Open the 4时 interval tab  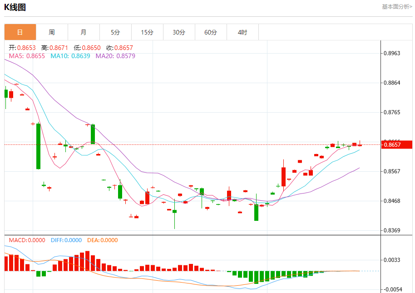tap(242, 32)
